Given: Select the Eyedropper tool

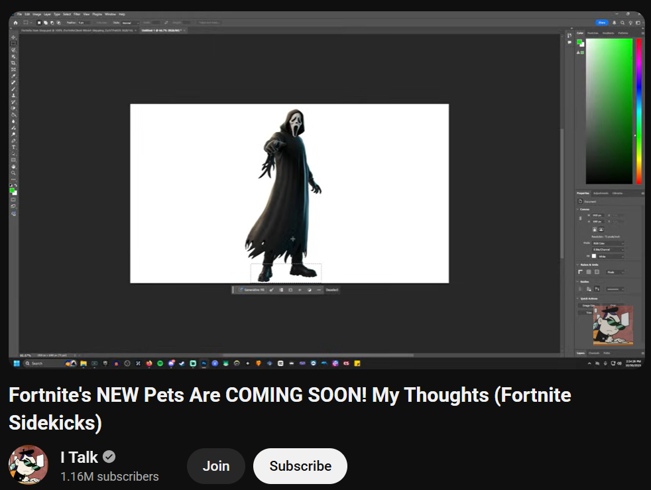Looking at the screenshot, I should click(x=13, y=76).
